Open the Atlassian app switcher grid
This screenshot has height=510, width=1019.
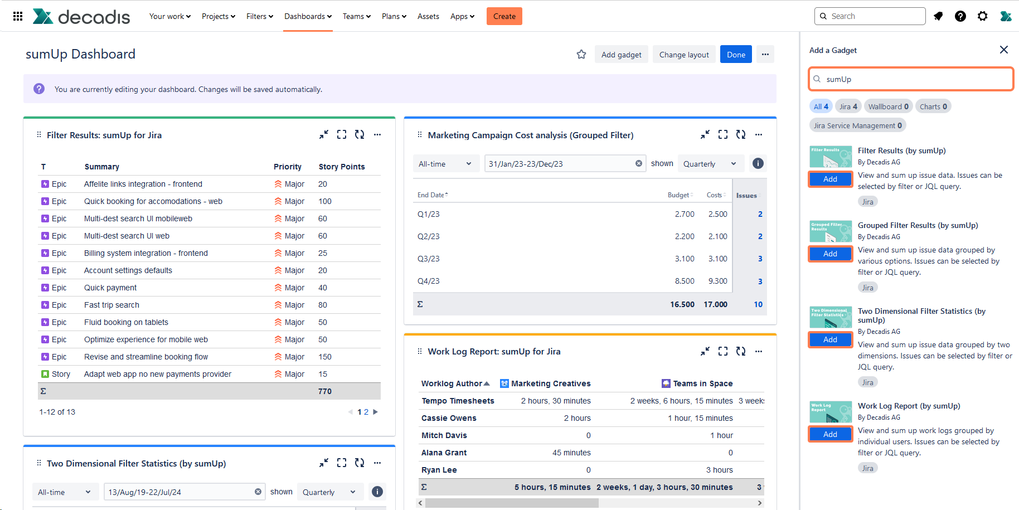tap(17, 16)
